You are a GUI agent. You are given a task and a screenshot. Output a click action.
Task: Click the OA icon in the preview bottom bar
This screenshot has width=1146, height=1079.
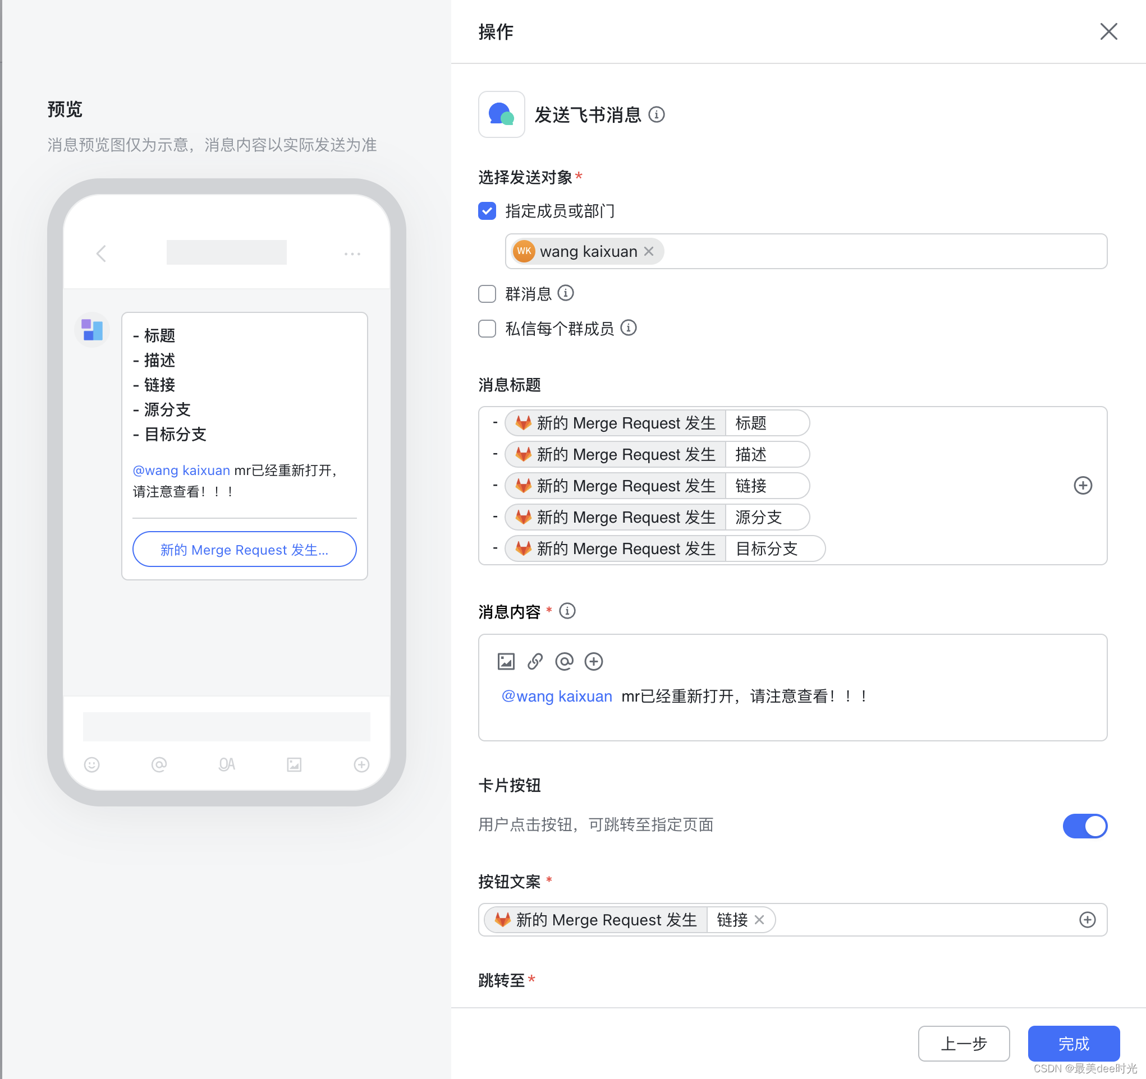click(226, 765)
